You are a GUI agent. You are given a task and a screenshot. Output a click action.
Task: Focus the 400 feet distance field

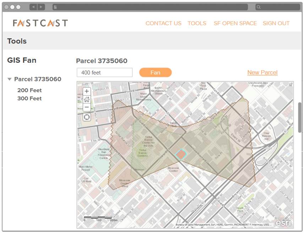click(x=105, y=72)
